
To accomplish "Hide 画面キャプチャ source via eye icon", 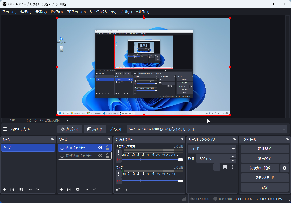I will (x=100, y=148).
